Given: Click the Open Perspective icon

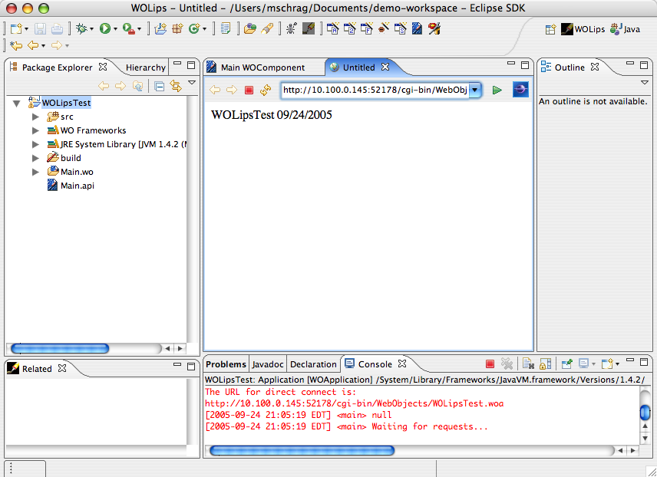Looking at the screenshot, I should pos(550,29).
